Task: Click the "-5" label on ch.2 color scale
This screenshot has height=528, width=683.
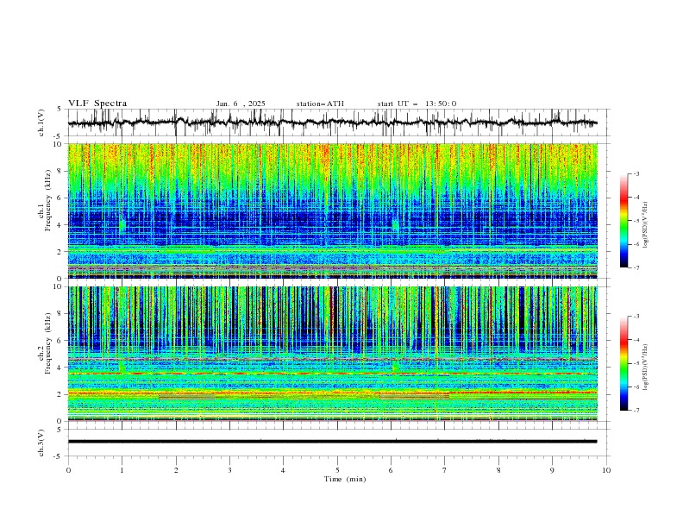Action: tap(636, 363)
